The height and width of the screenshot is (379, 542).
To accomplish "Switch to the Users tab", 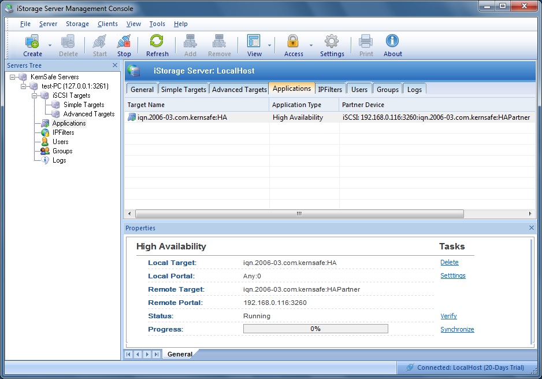I will (x=359, y=89).
